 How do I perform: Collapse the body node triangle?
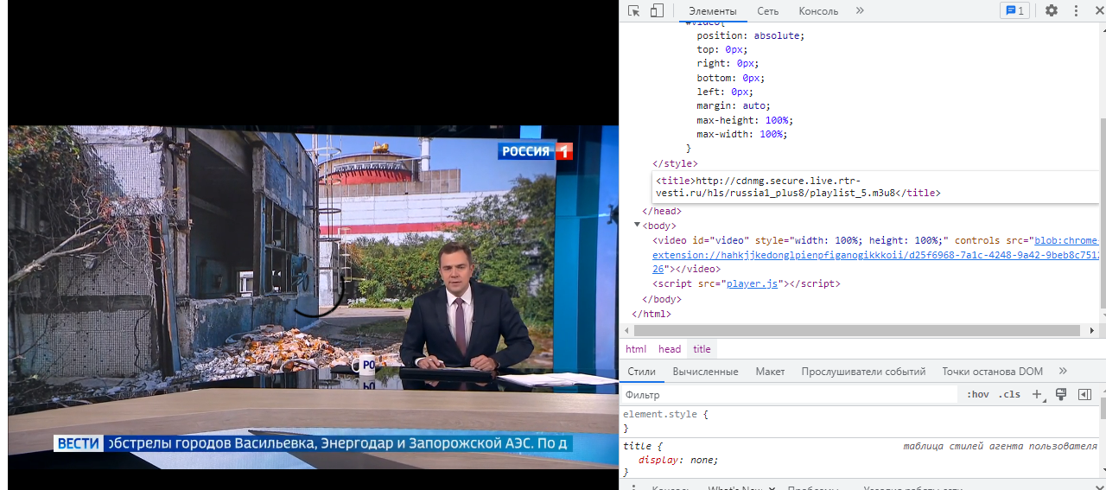point(638,225)
